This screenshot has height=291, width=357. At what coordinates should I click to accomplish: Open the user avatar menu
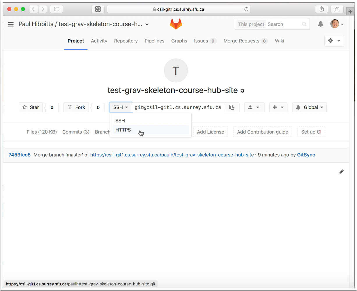point(335,24)
